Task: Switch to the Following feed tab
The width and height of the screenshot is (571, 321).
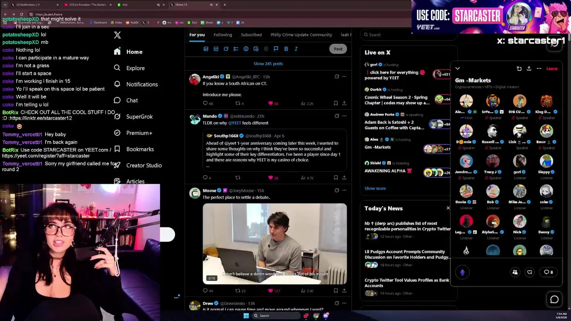Action: point(223,35)
